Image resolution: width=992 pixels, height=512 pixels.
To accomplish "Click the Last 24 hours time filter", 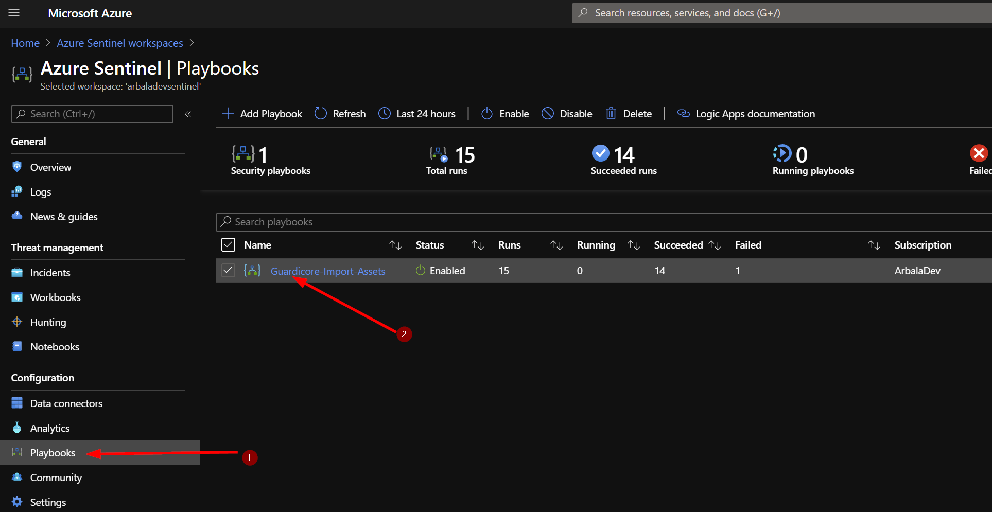I will 417,114.
